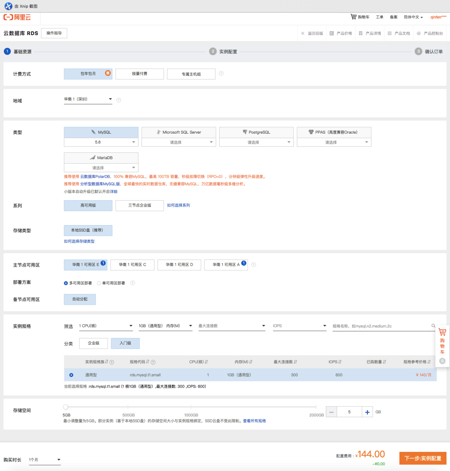
Task: Focus the storage size GB input box
Action: 349,412
